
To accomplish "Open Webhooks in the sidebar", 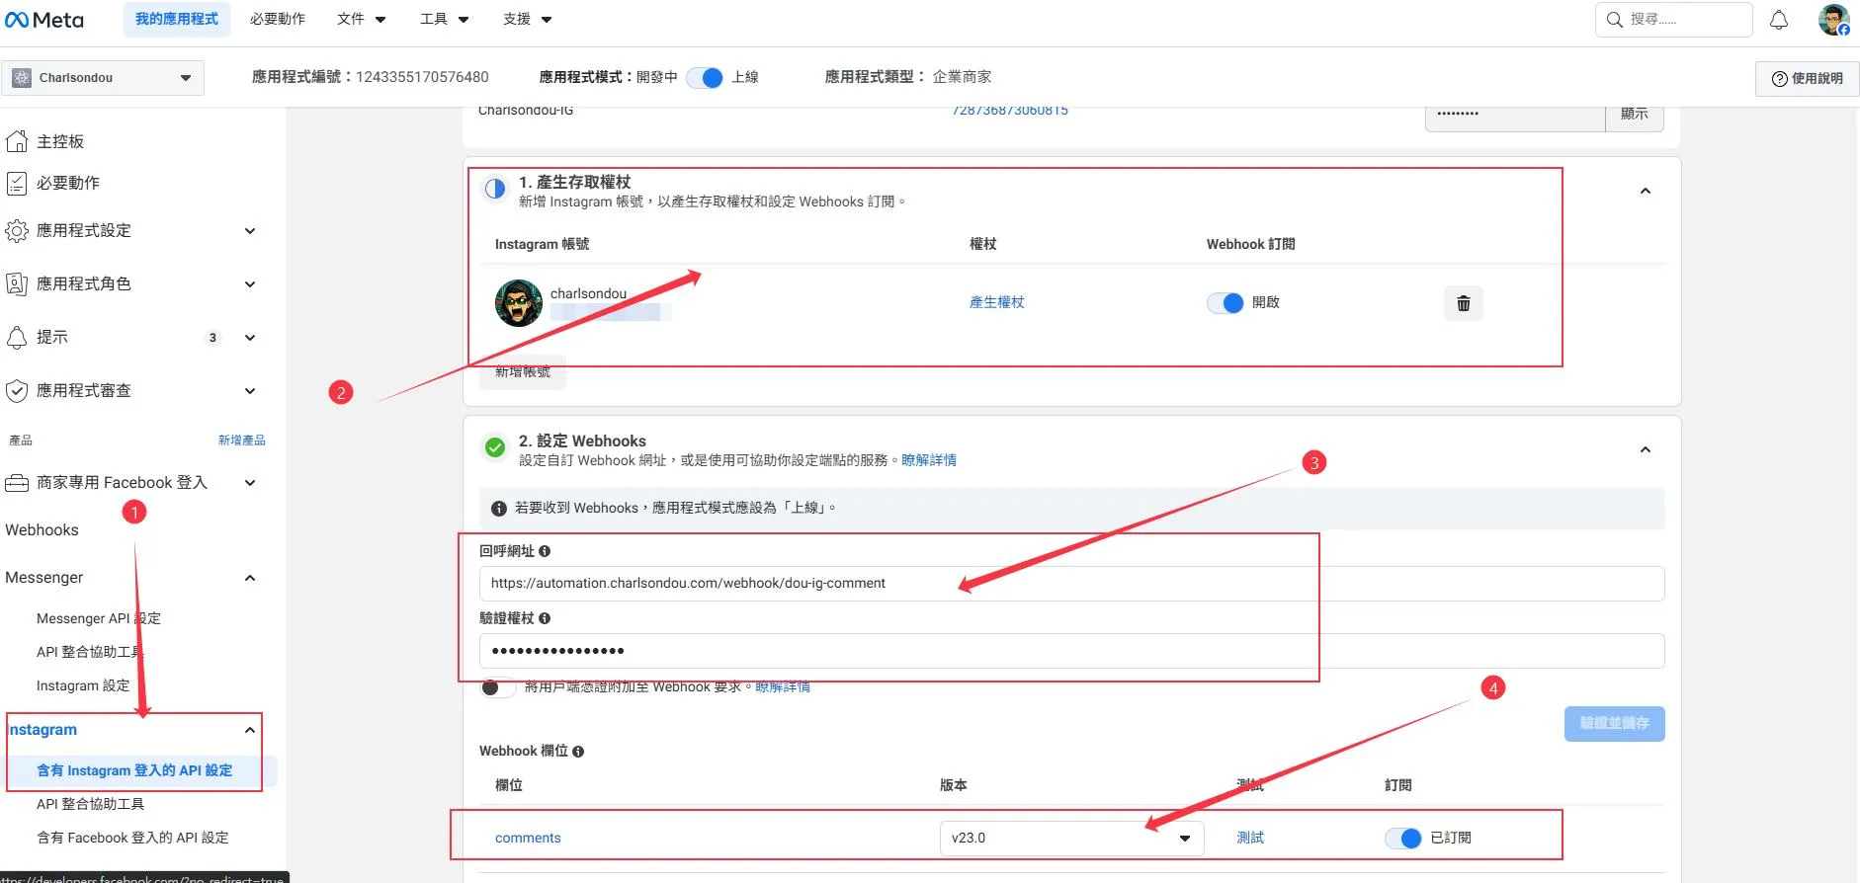I will pyautogui.click(x=42, y=530).
